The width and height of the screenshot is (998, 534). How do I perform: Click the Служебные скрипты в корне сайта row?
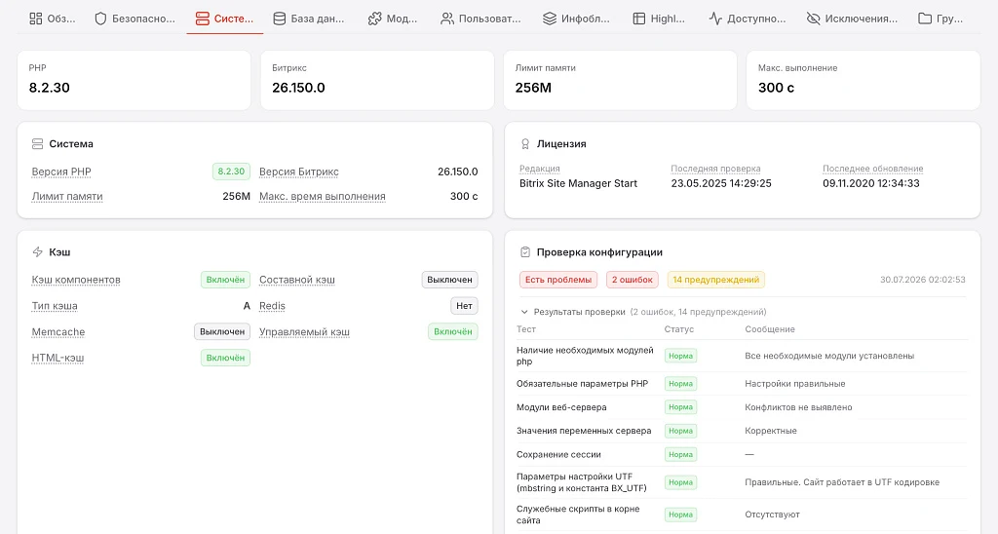click(x=742, y=515)
